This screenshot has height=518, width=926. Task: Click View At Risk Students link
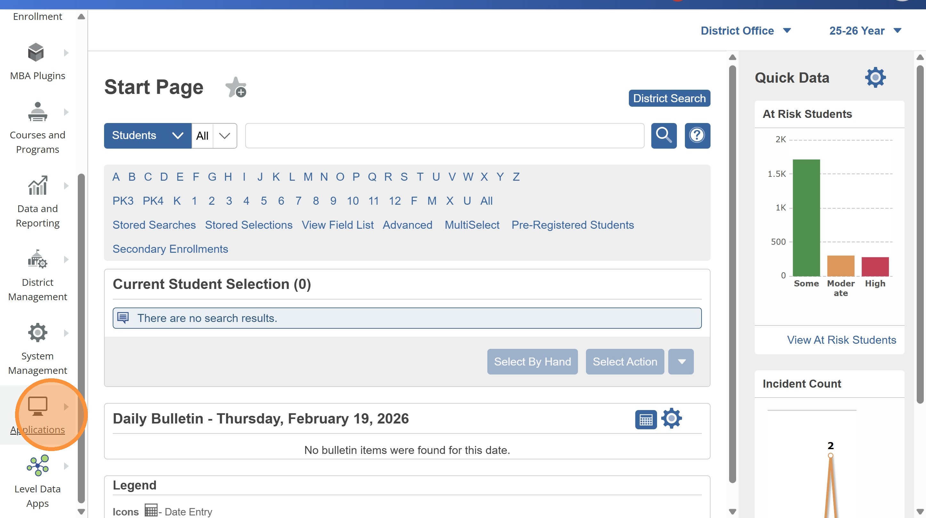click(841, 340)
